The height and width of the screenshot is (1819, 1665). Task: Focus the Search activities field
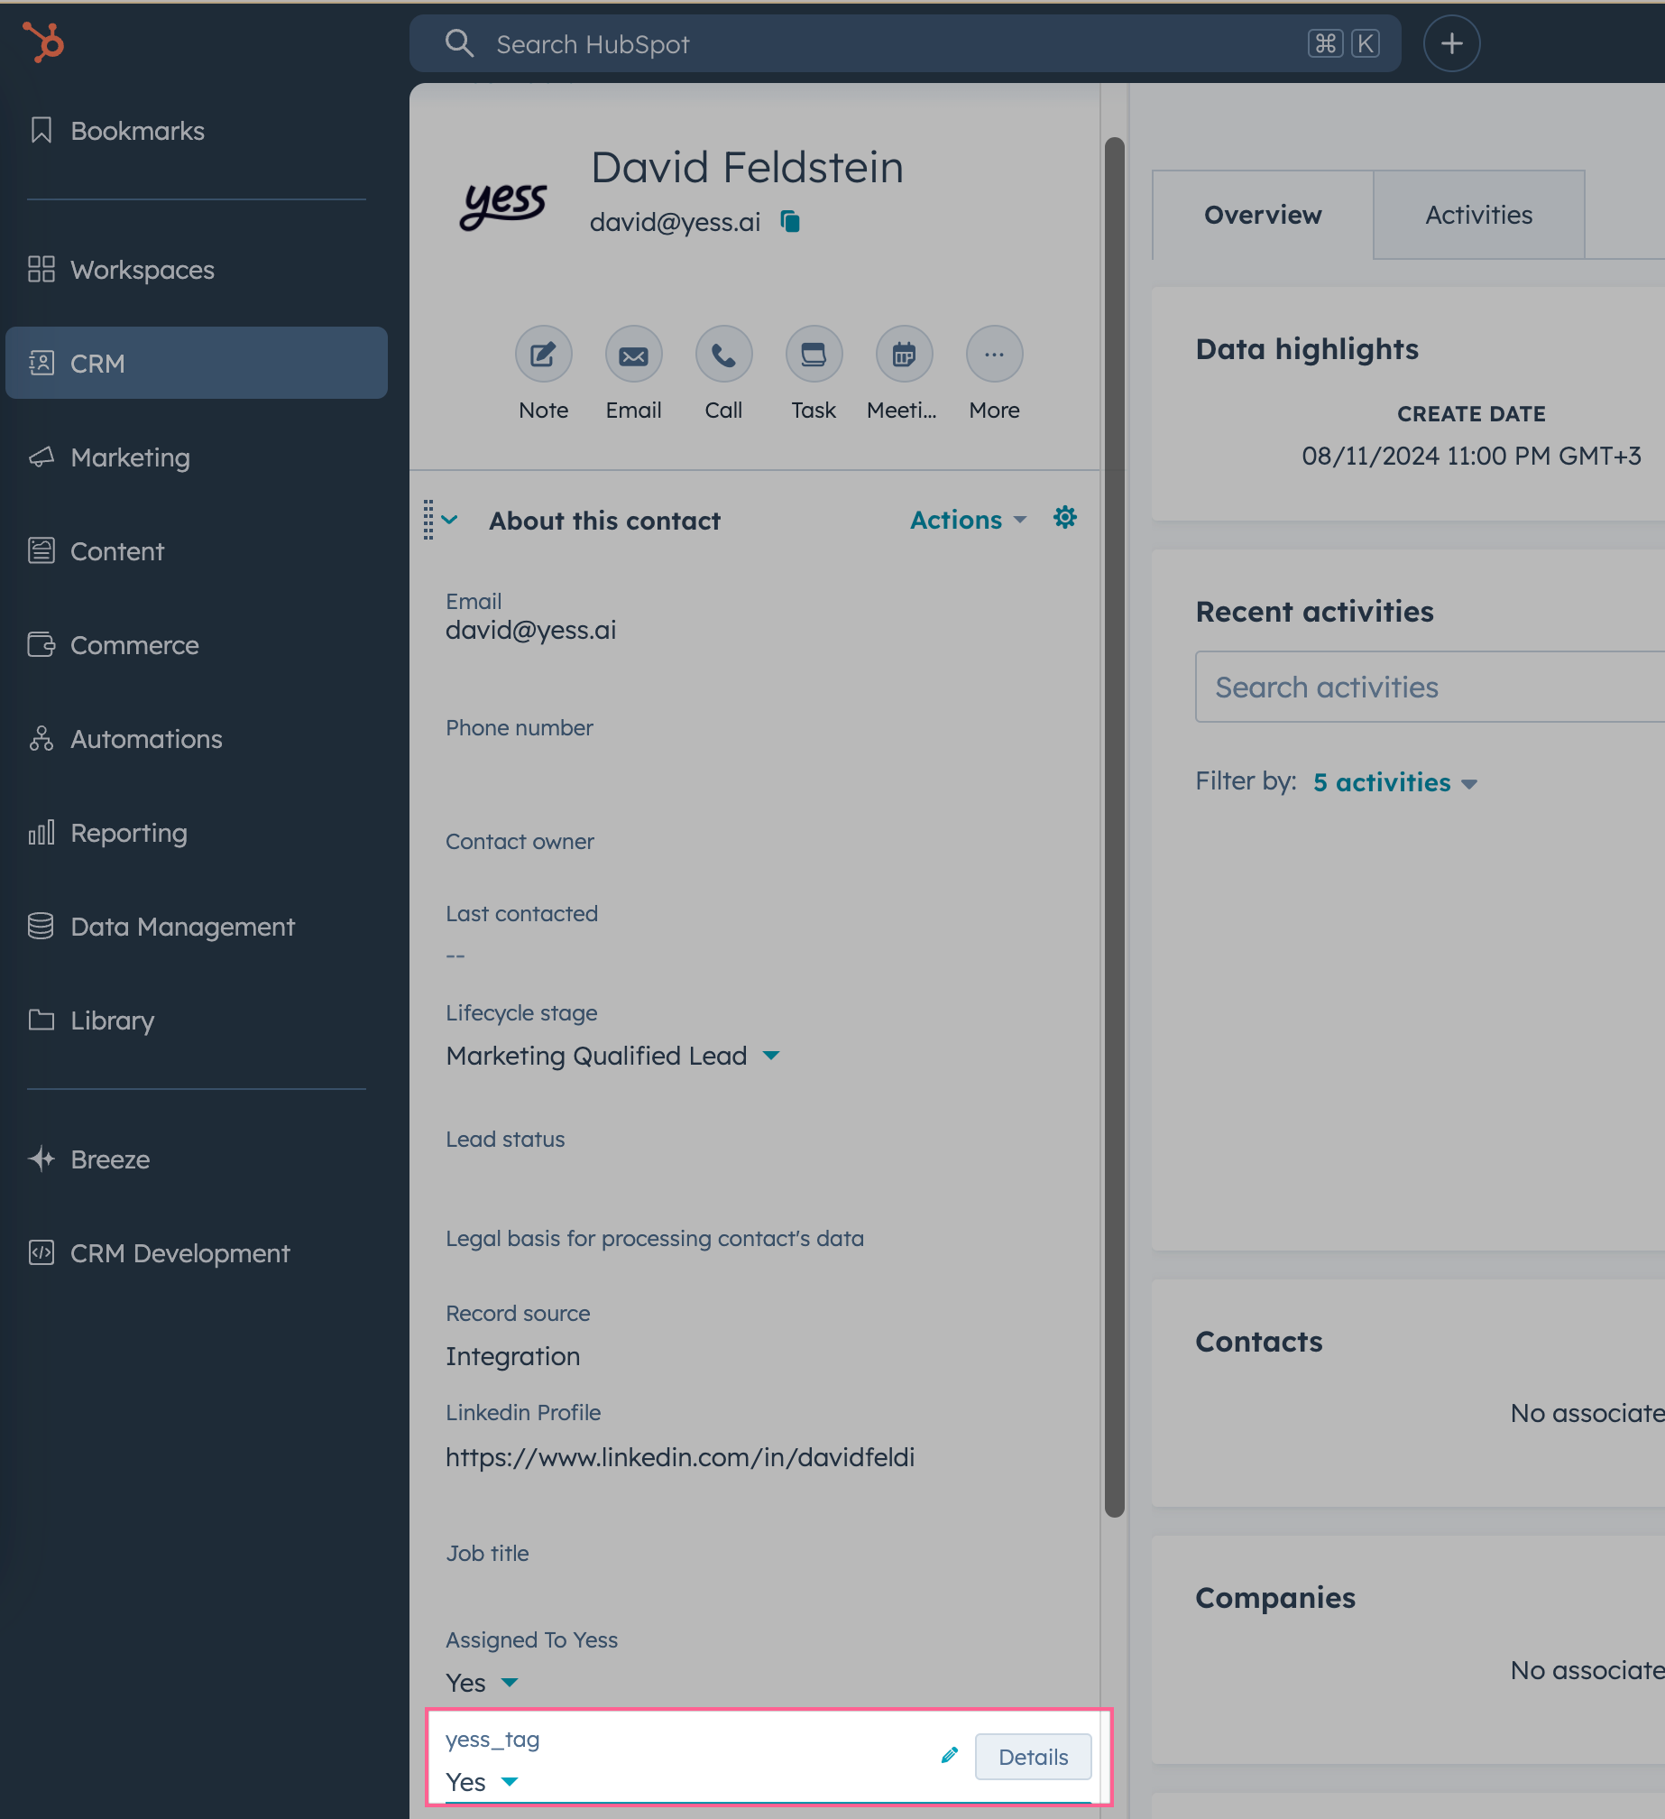pyautogui.click(x=1430, y=687)
